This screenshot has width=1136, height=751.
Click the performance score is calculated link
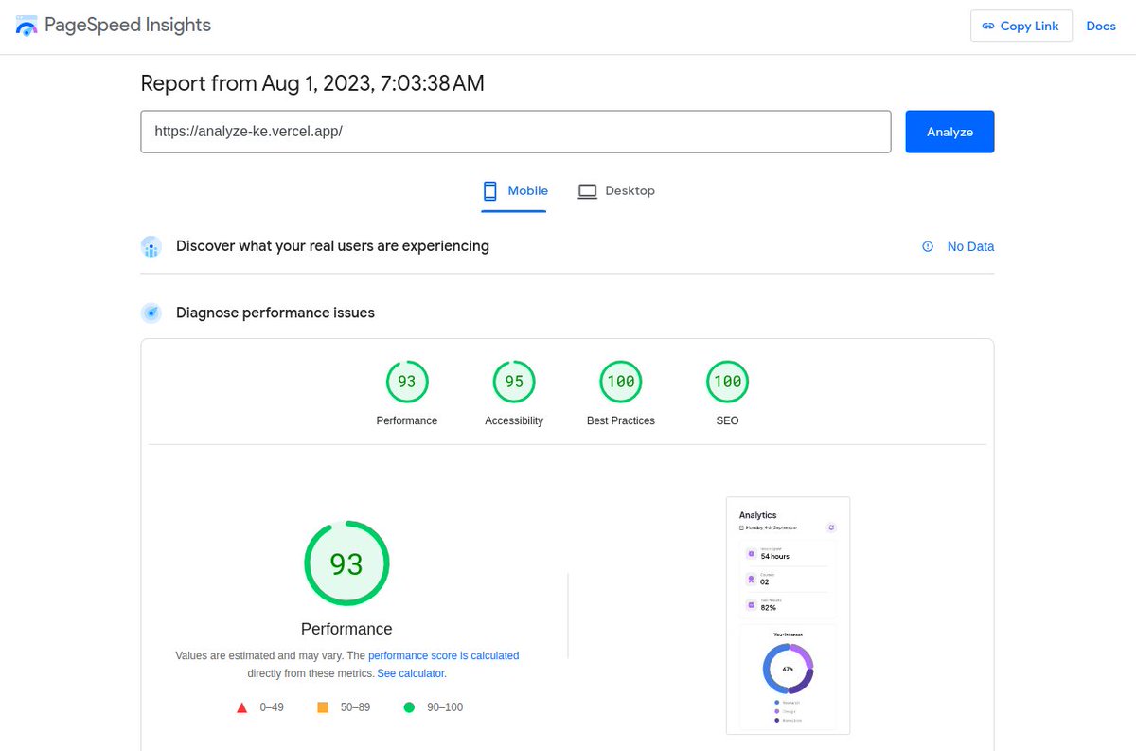tap(443, 655)
